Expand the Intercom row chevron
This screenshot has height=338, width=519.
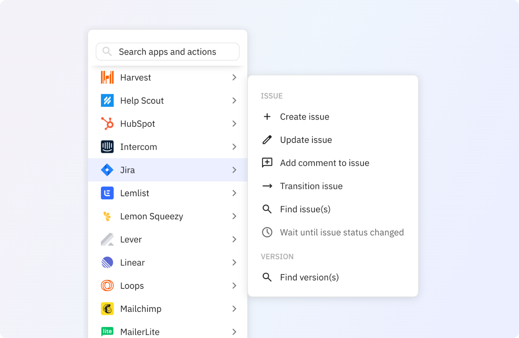click(234, 147)
